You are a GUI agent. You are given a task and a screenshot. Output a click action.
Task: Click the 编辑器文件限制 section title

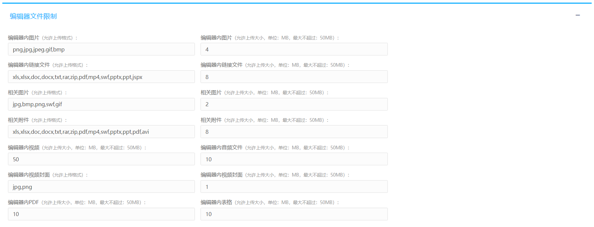(x=33, y=16)
